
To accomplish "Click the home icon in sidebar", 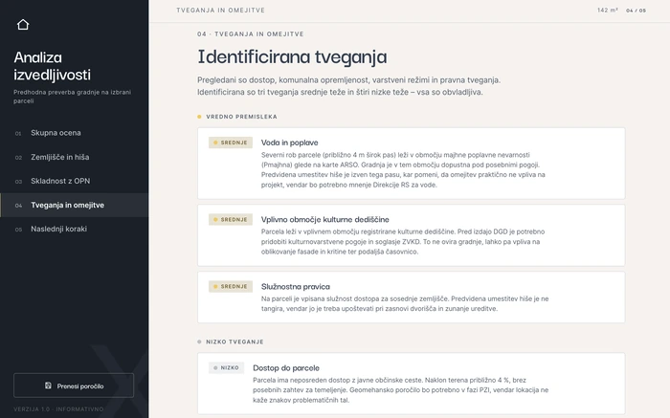I will [23, 25].
